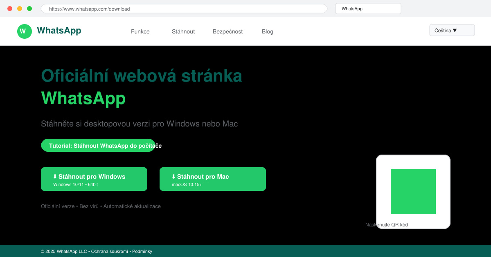The image size is (491, 257).
Task: Open the Blog navigation item
Action: [268, 31]
